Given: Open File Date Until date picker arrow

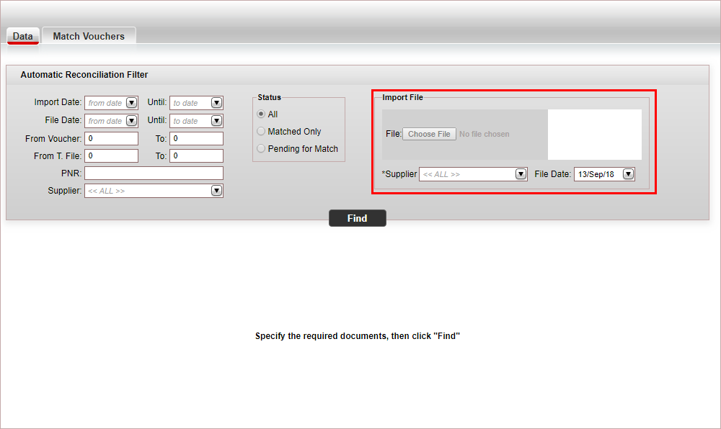Looking at the screenshot, I should click(x=216, y=121).
